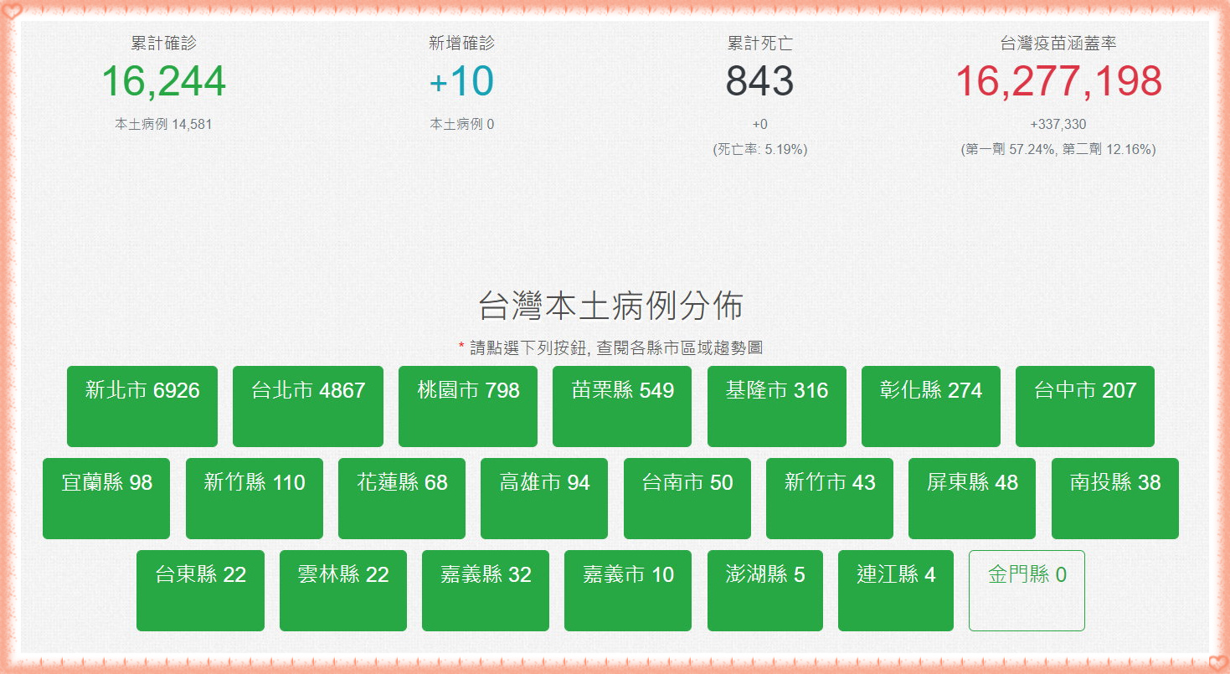Viewport: 1230px width, 674px height.
Task: Choose the 彰化縣 274 button
Action: (x=931, y=406)
